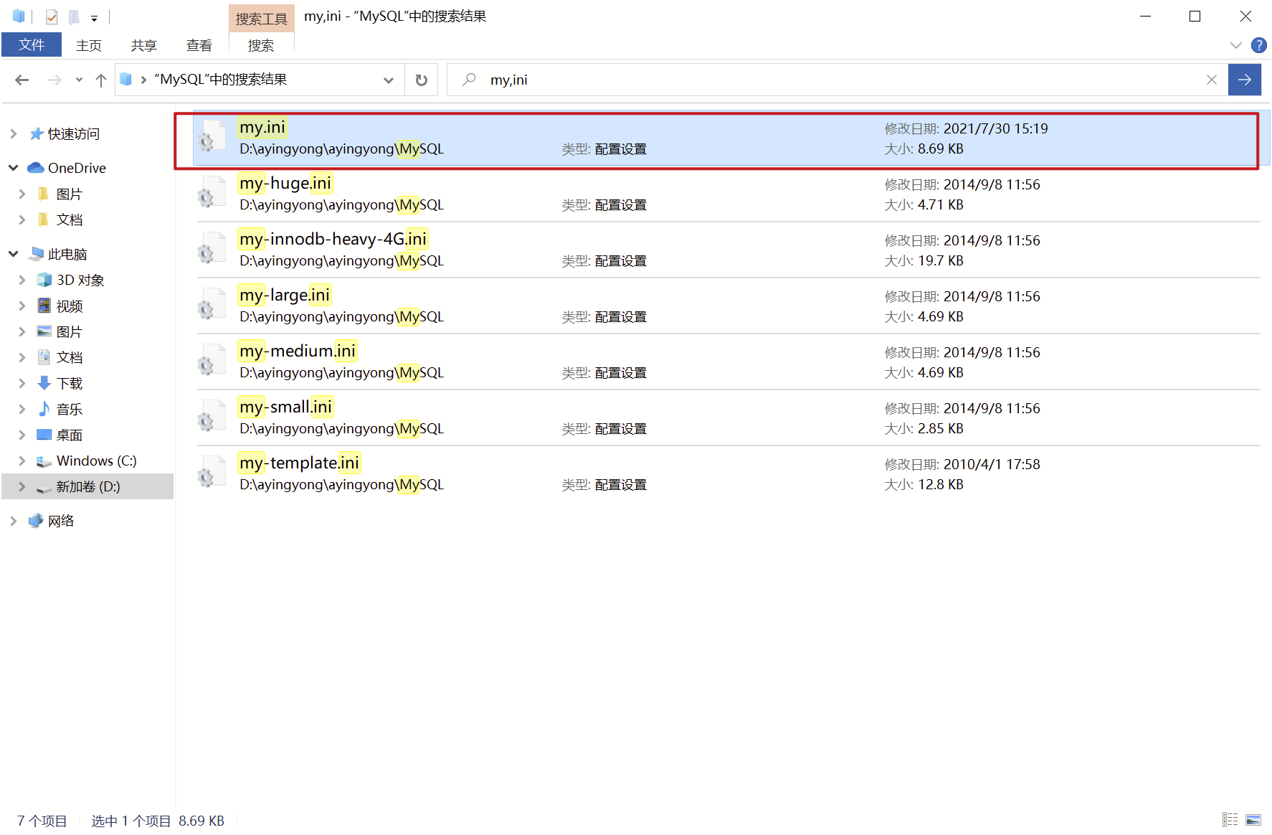This screenshot has height=835, width=1272.
Task: Click the file icon for my-large.ini
Action: 212,304
